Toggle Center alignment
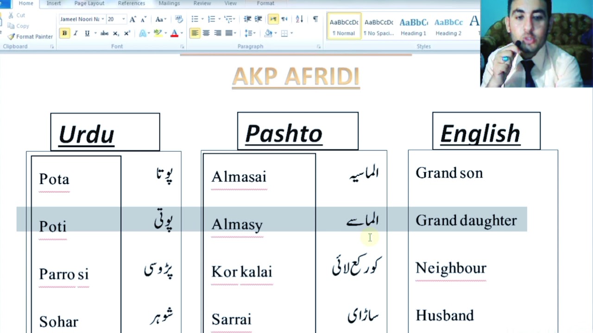 [x=206, y=33]
